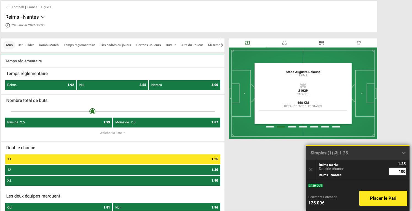Screen dimensions: 412x211
Task: Open the Football breadcrumb link
Action: pyautogui.click(x=18, y=7)
